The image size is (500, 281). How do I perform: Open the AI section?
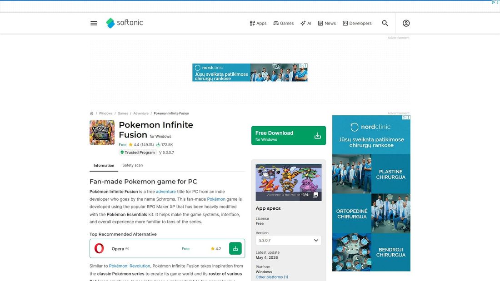[x=306, y=23]
